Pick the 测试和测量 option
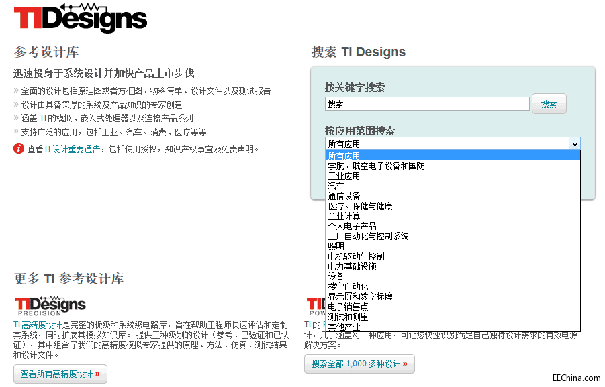The height and width of the screenshot is (387, 605). tap(453, 317)
